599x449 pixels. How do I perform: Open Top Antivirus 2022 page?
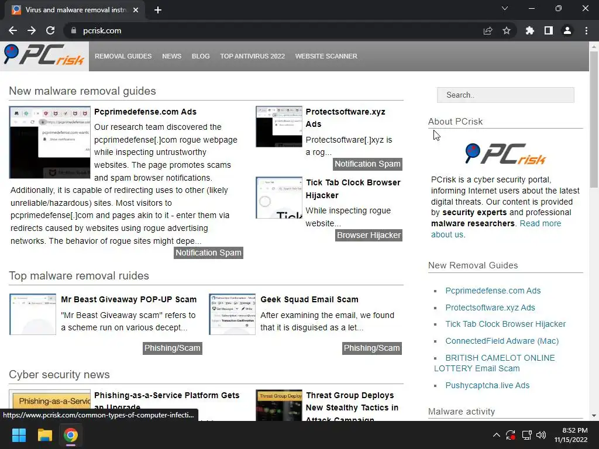[x=252, y=56]
